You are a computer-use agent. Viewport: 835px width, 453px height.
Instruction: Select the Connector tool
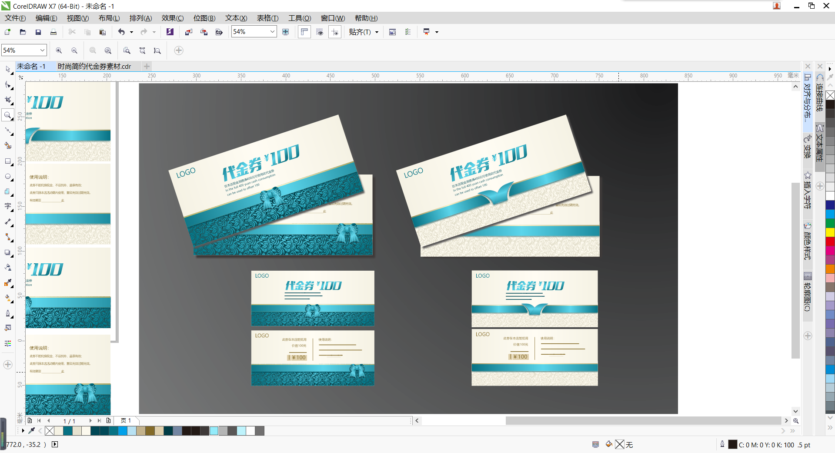[x=8, y=237]
